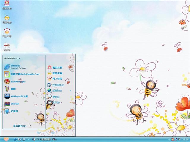Open 回收站 recycle bin on the desktop
Viewport: 190px width, 142px height.
pyautogui.click(x=7, y=47)
